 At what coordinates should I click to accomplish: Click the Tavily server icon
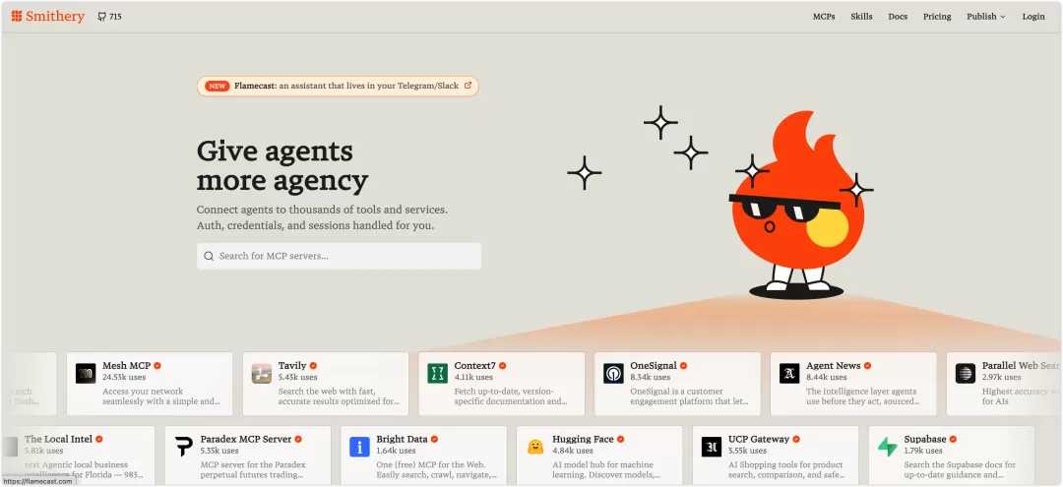click(x=262, y=373)
